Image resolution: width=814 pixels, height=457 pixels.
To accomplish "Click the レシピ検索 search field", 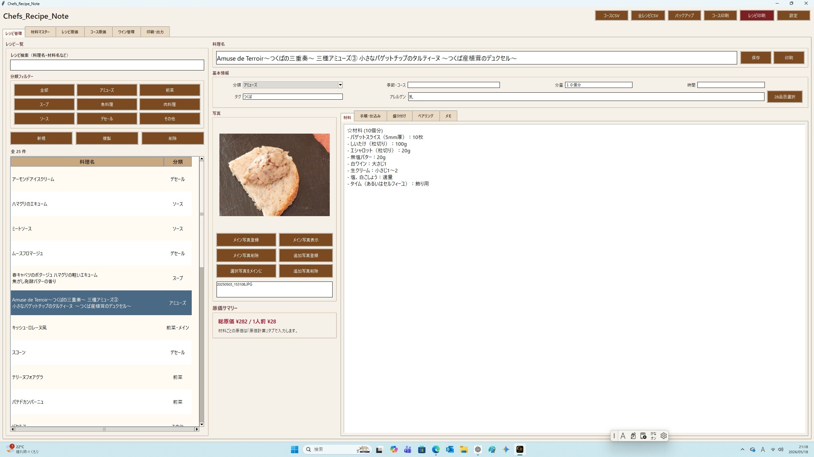I will pos(107,65).
